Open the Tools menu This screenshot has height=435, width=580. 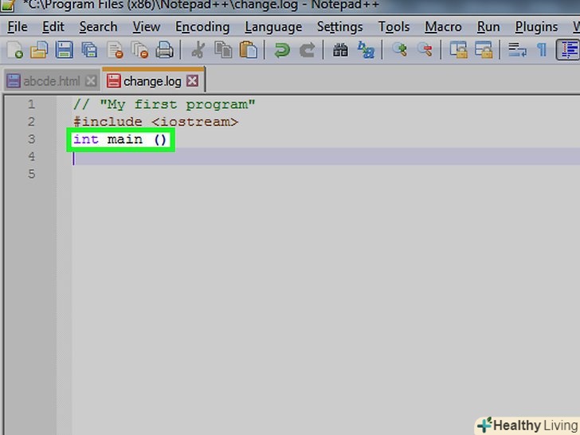tap(394, 27)
